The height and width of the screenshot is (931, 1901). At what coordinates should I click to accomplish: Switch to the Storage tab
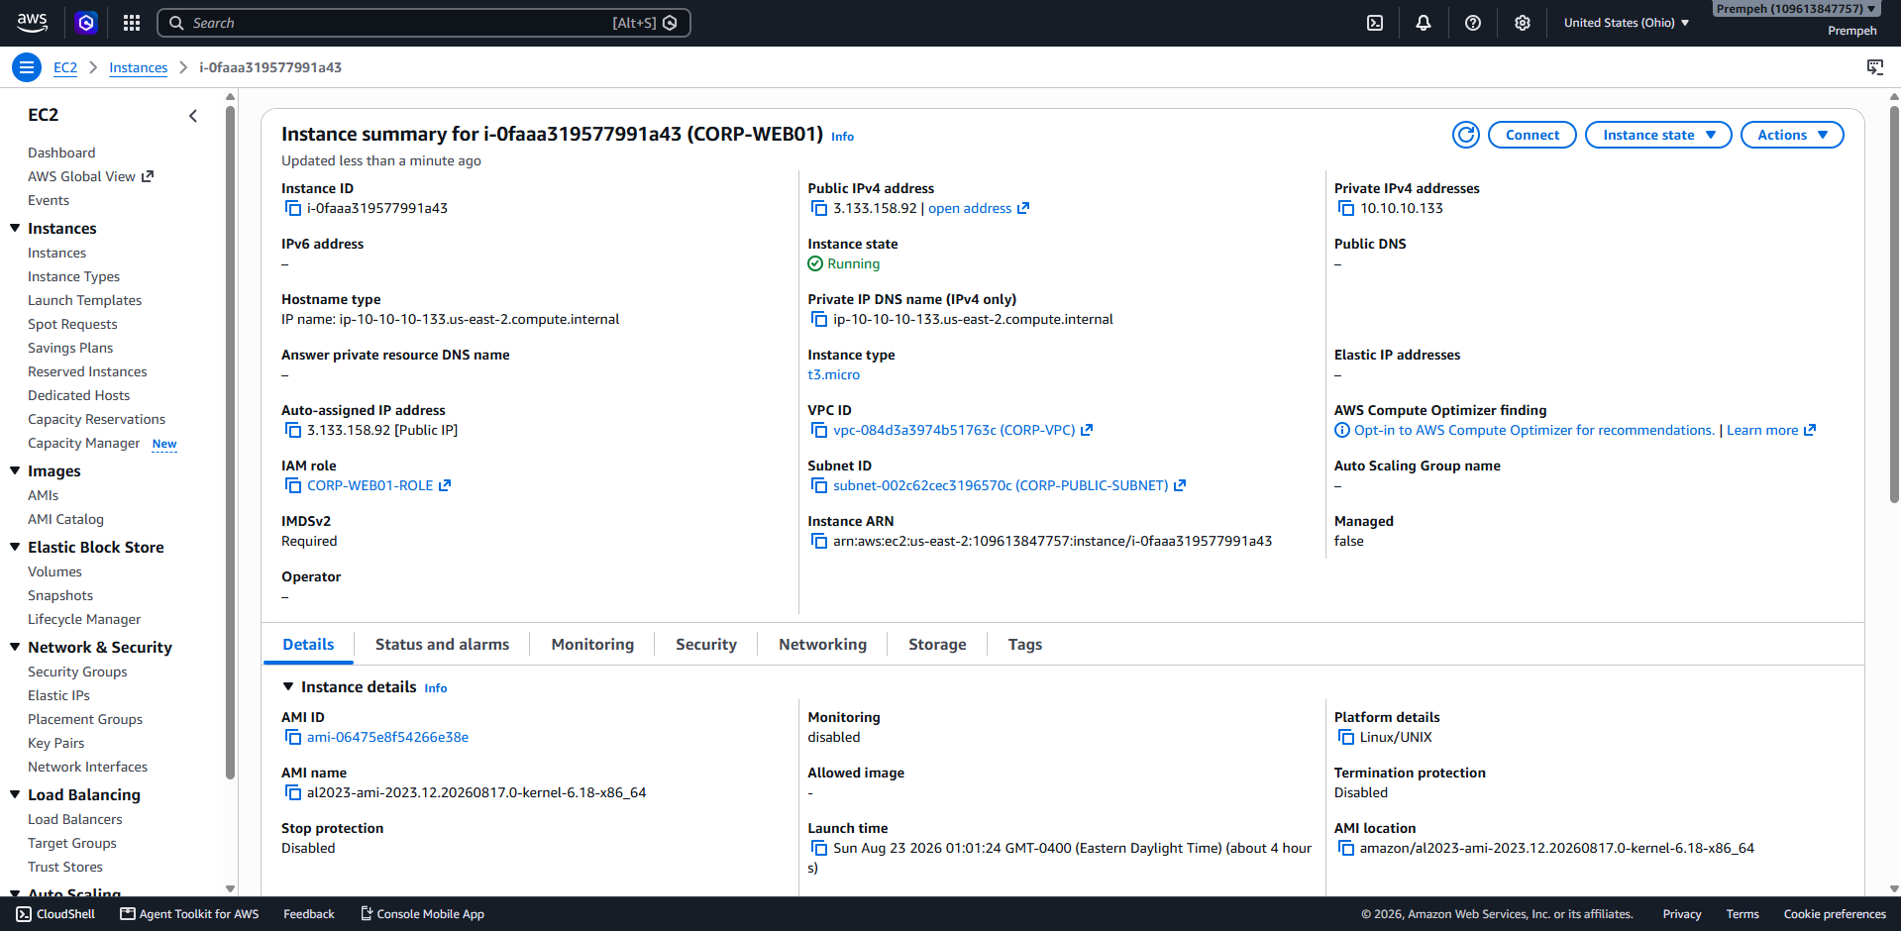tap(937, 644)
